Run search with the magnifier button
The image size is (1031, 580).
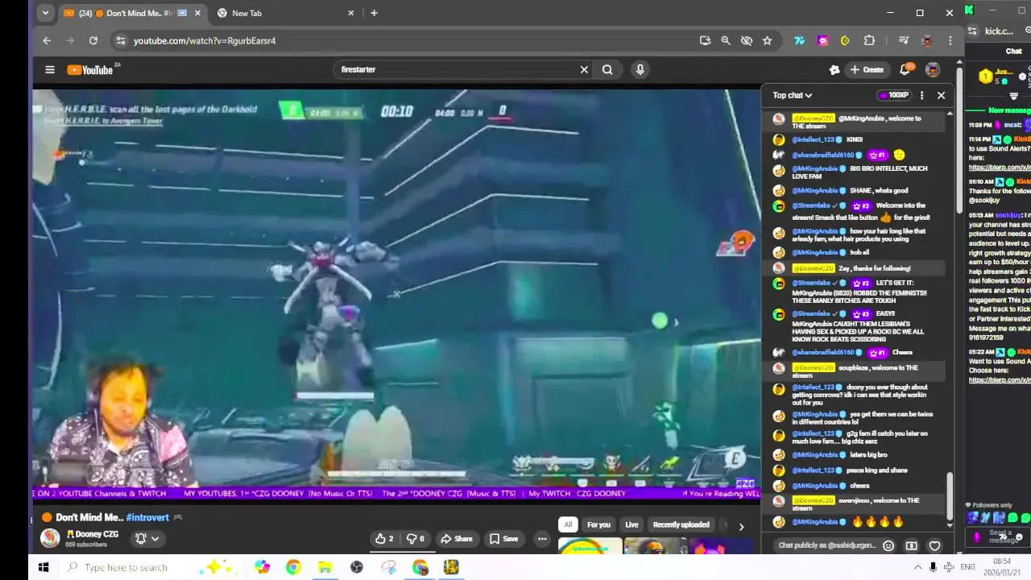[x=607, y=70]
